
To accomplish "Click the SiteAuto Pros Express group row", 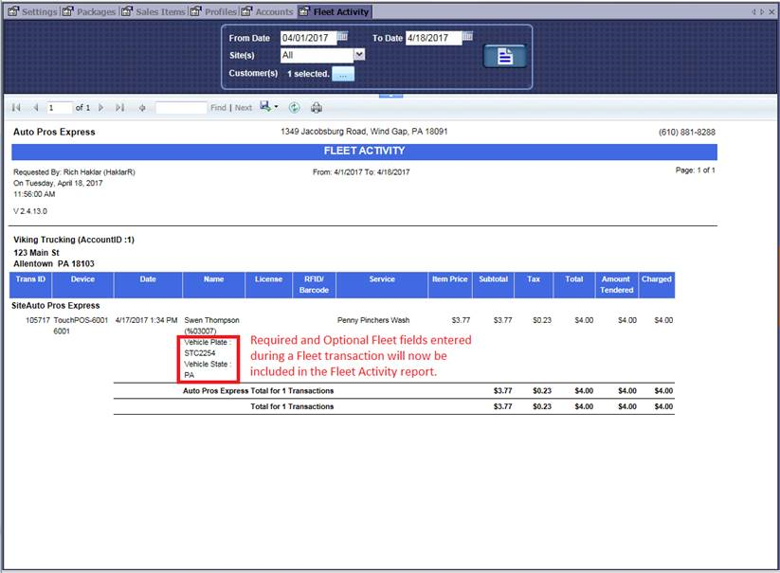I will point(56,306).
